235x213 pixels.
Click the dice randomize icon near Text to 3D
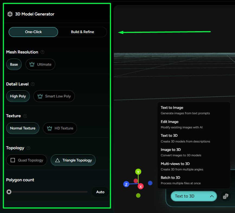pos(226,196)
